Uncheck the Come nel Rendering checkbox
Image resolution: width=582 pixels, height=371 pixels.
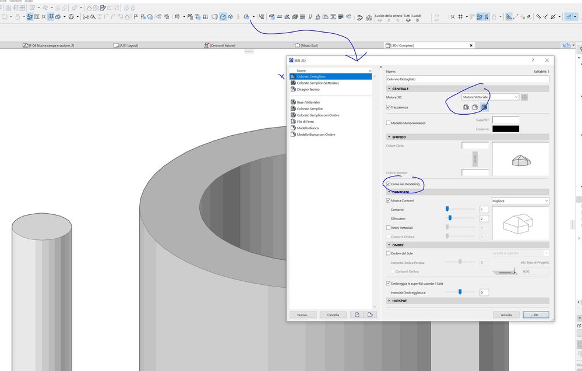coord(389,184)
